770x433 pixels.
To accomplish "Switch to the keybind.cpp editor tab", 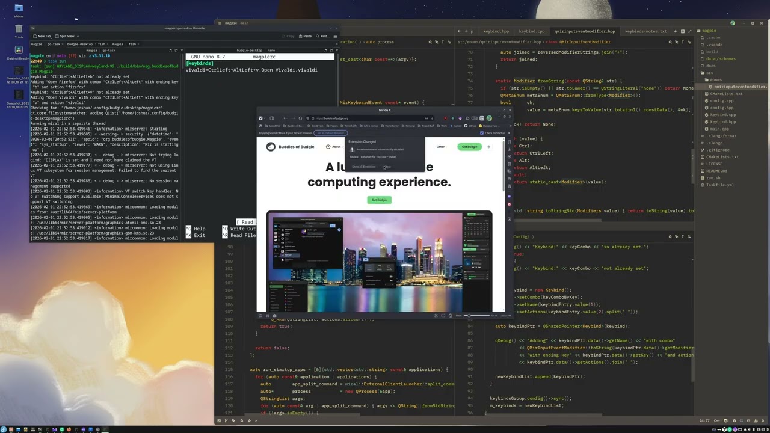I will (x=532, y=31).
